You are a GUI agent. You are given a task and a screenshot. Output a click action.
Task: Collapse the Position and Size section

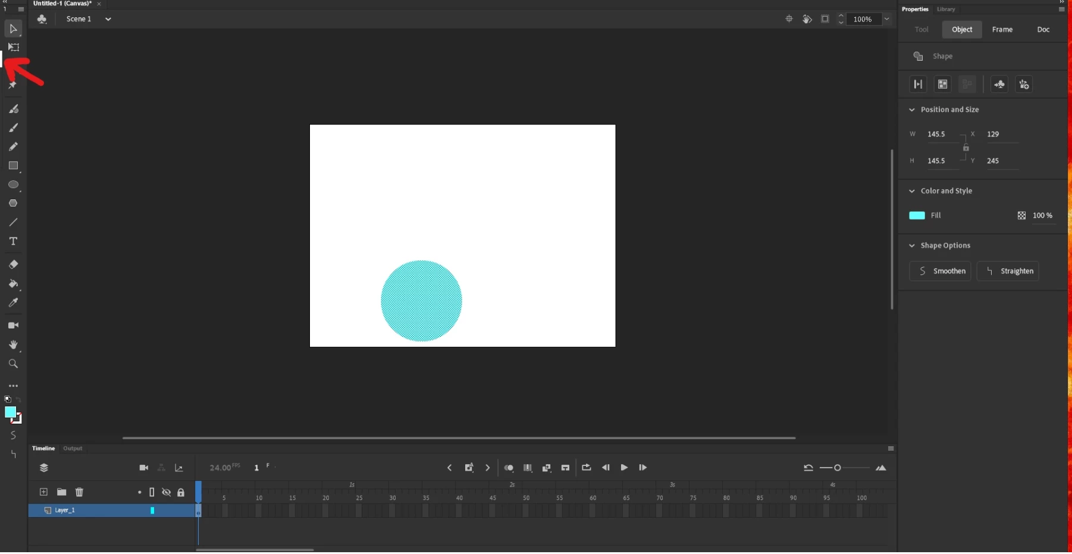tap(911, 110)
